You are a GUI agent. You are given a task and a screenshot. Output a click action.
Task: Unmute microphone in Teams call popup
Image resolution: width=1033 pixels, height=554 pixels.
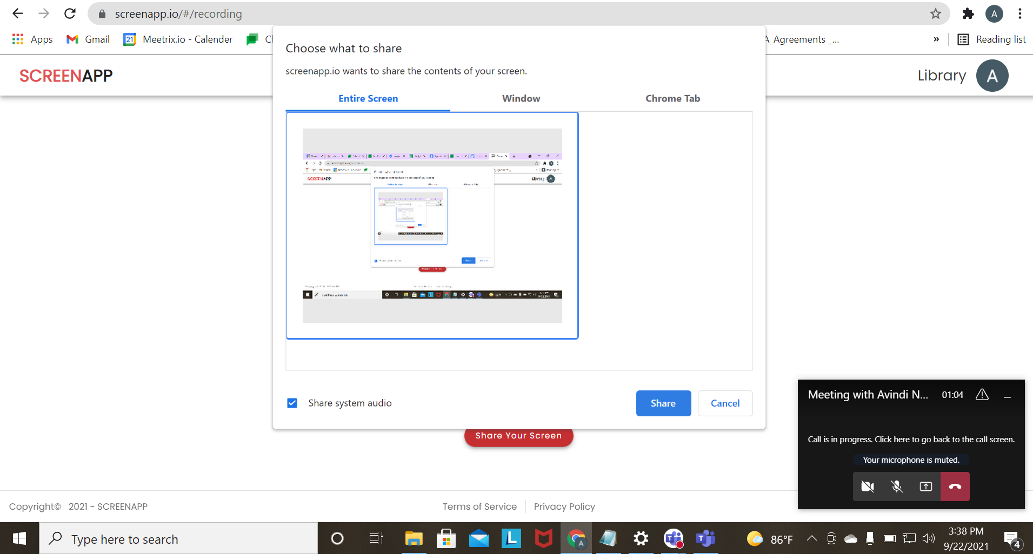click(x=897, y=487)
